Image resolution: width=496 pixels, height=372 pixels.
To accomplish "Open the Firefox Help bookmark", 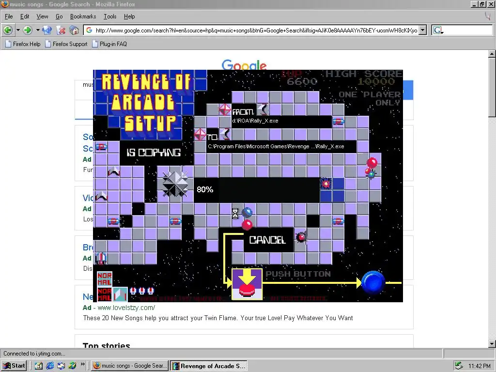I will [x=23, y=44].
